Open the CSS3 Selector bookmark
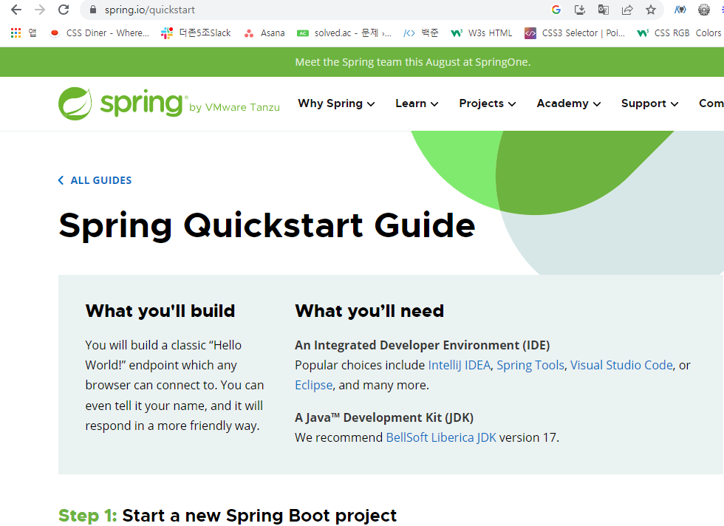 click(575, 33)
